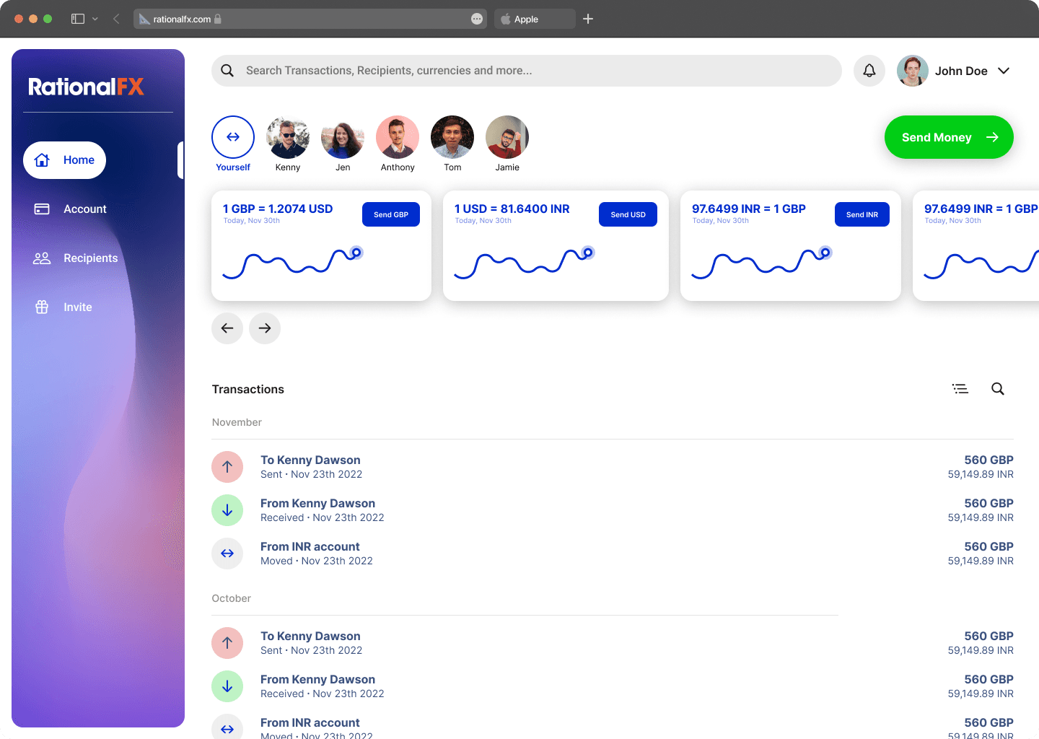Click the browser sidebar toggle icon
1039x739 pixels.
(78, 19)
